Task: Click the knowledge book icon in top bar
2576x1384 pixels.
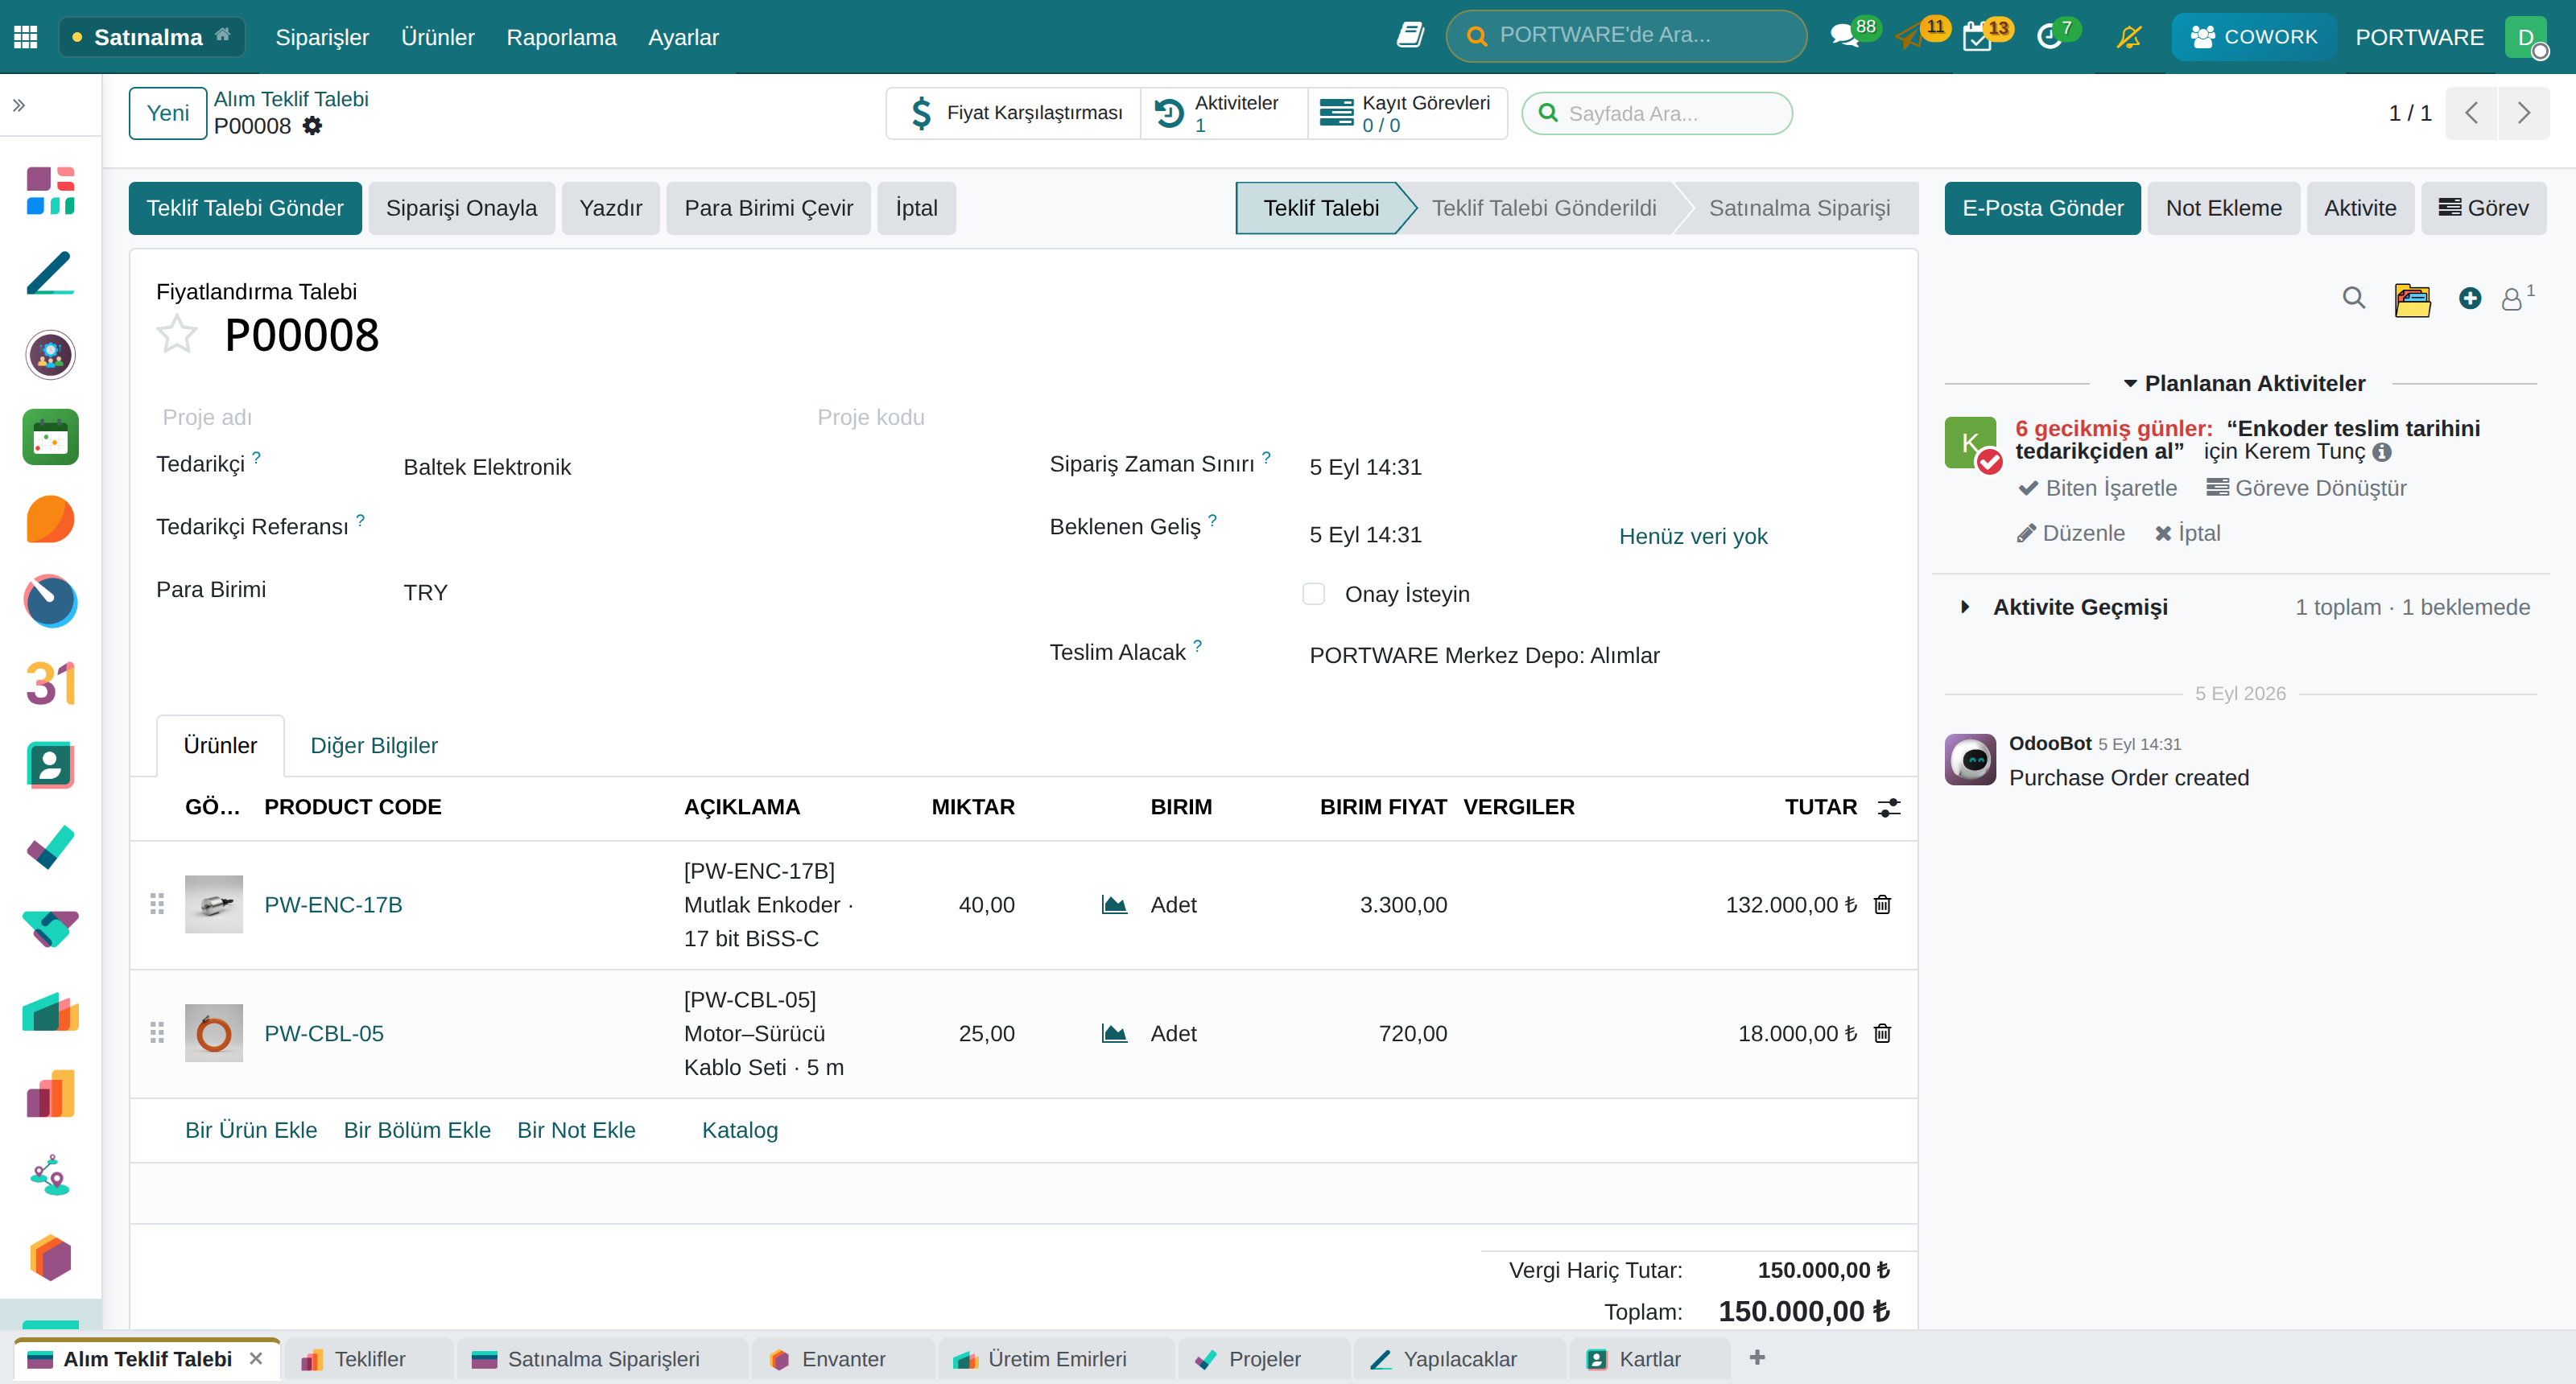Action: [x=1410, y=36]
